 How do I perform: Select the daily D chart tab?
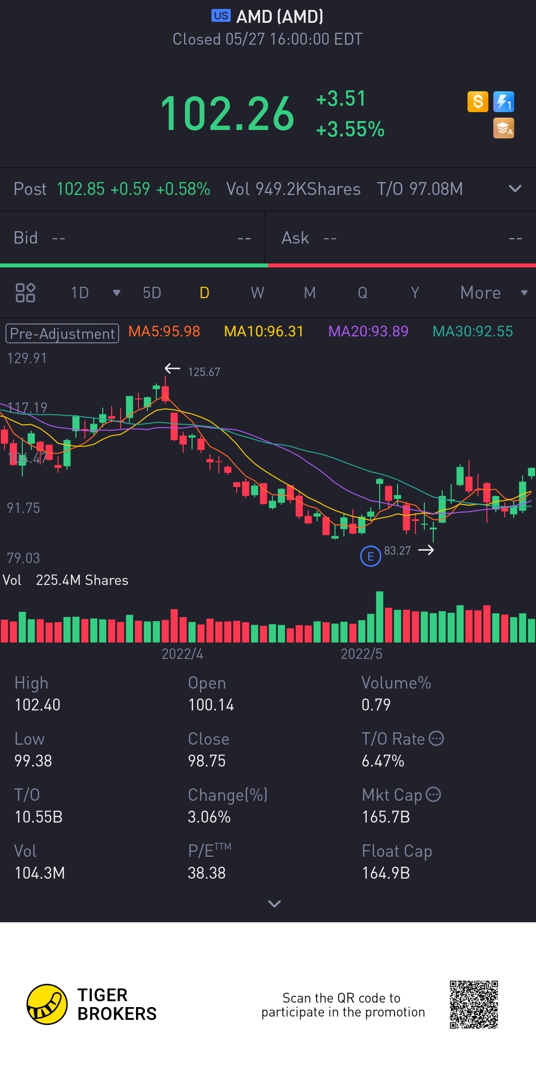204,293
